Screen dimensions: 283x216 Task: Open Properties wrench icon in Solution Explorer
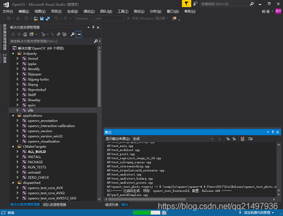73,34
